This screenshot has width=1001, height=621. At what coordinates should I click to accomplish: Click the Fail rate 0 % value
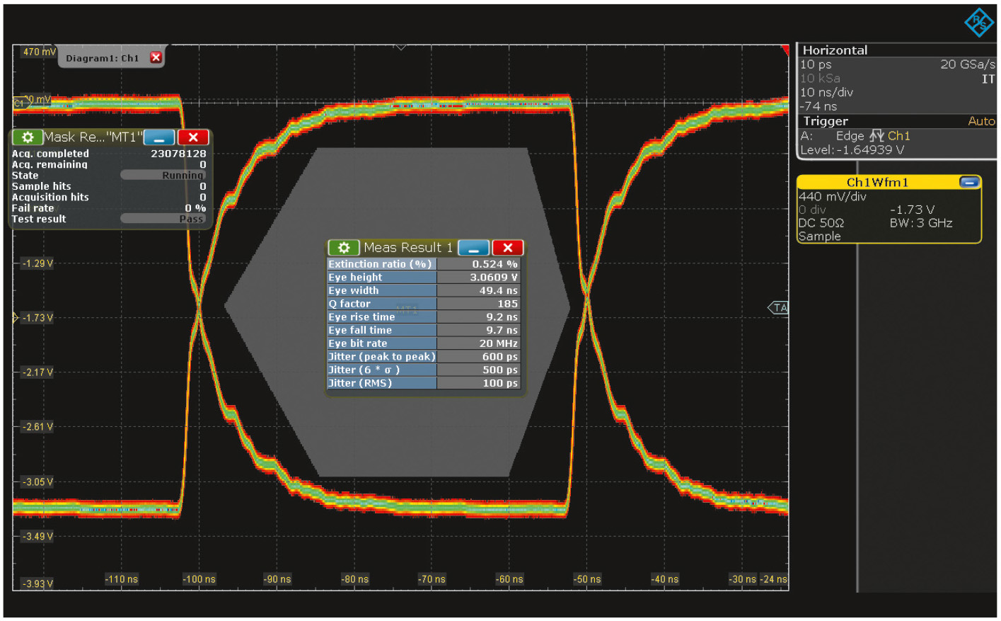[195, 208]
